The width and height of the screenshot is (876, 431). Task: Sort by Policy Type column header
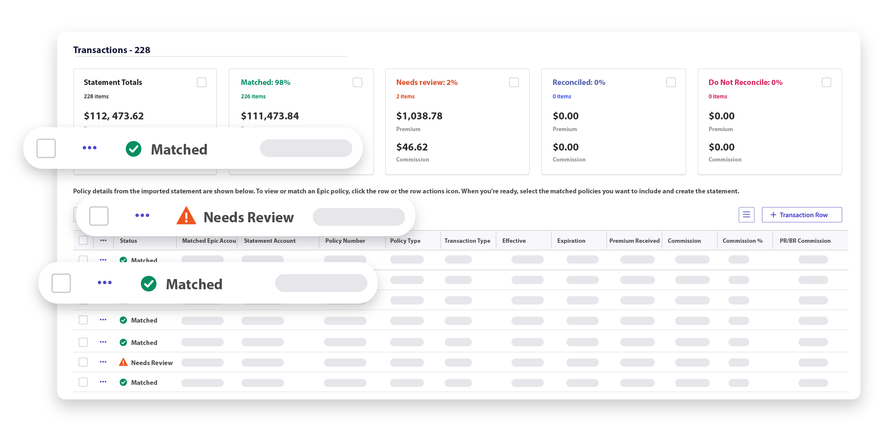[x=405, y=241]
